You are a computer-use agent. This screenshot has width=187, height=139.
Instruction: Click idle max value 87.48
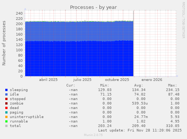pos(174,94)
